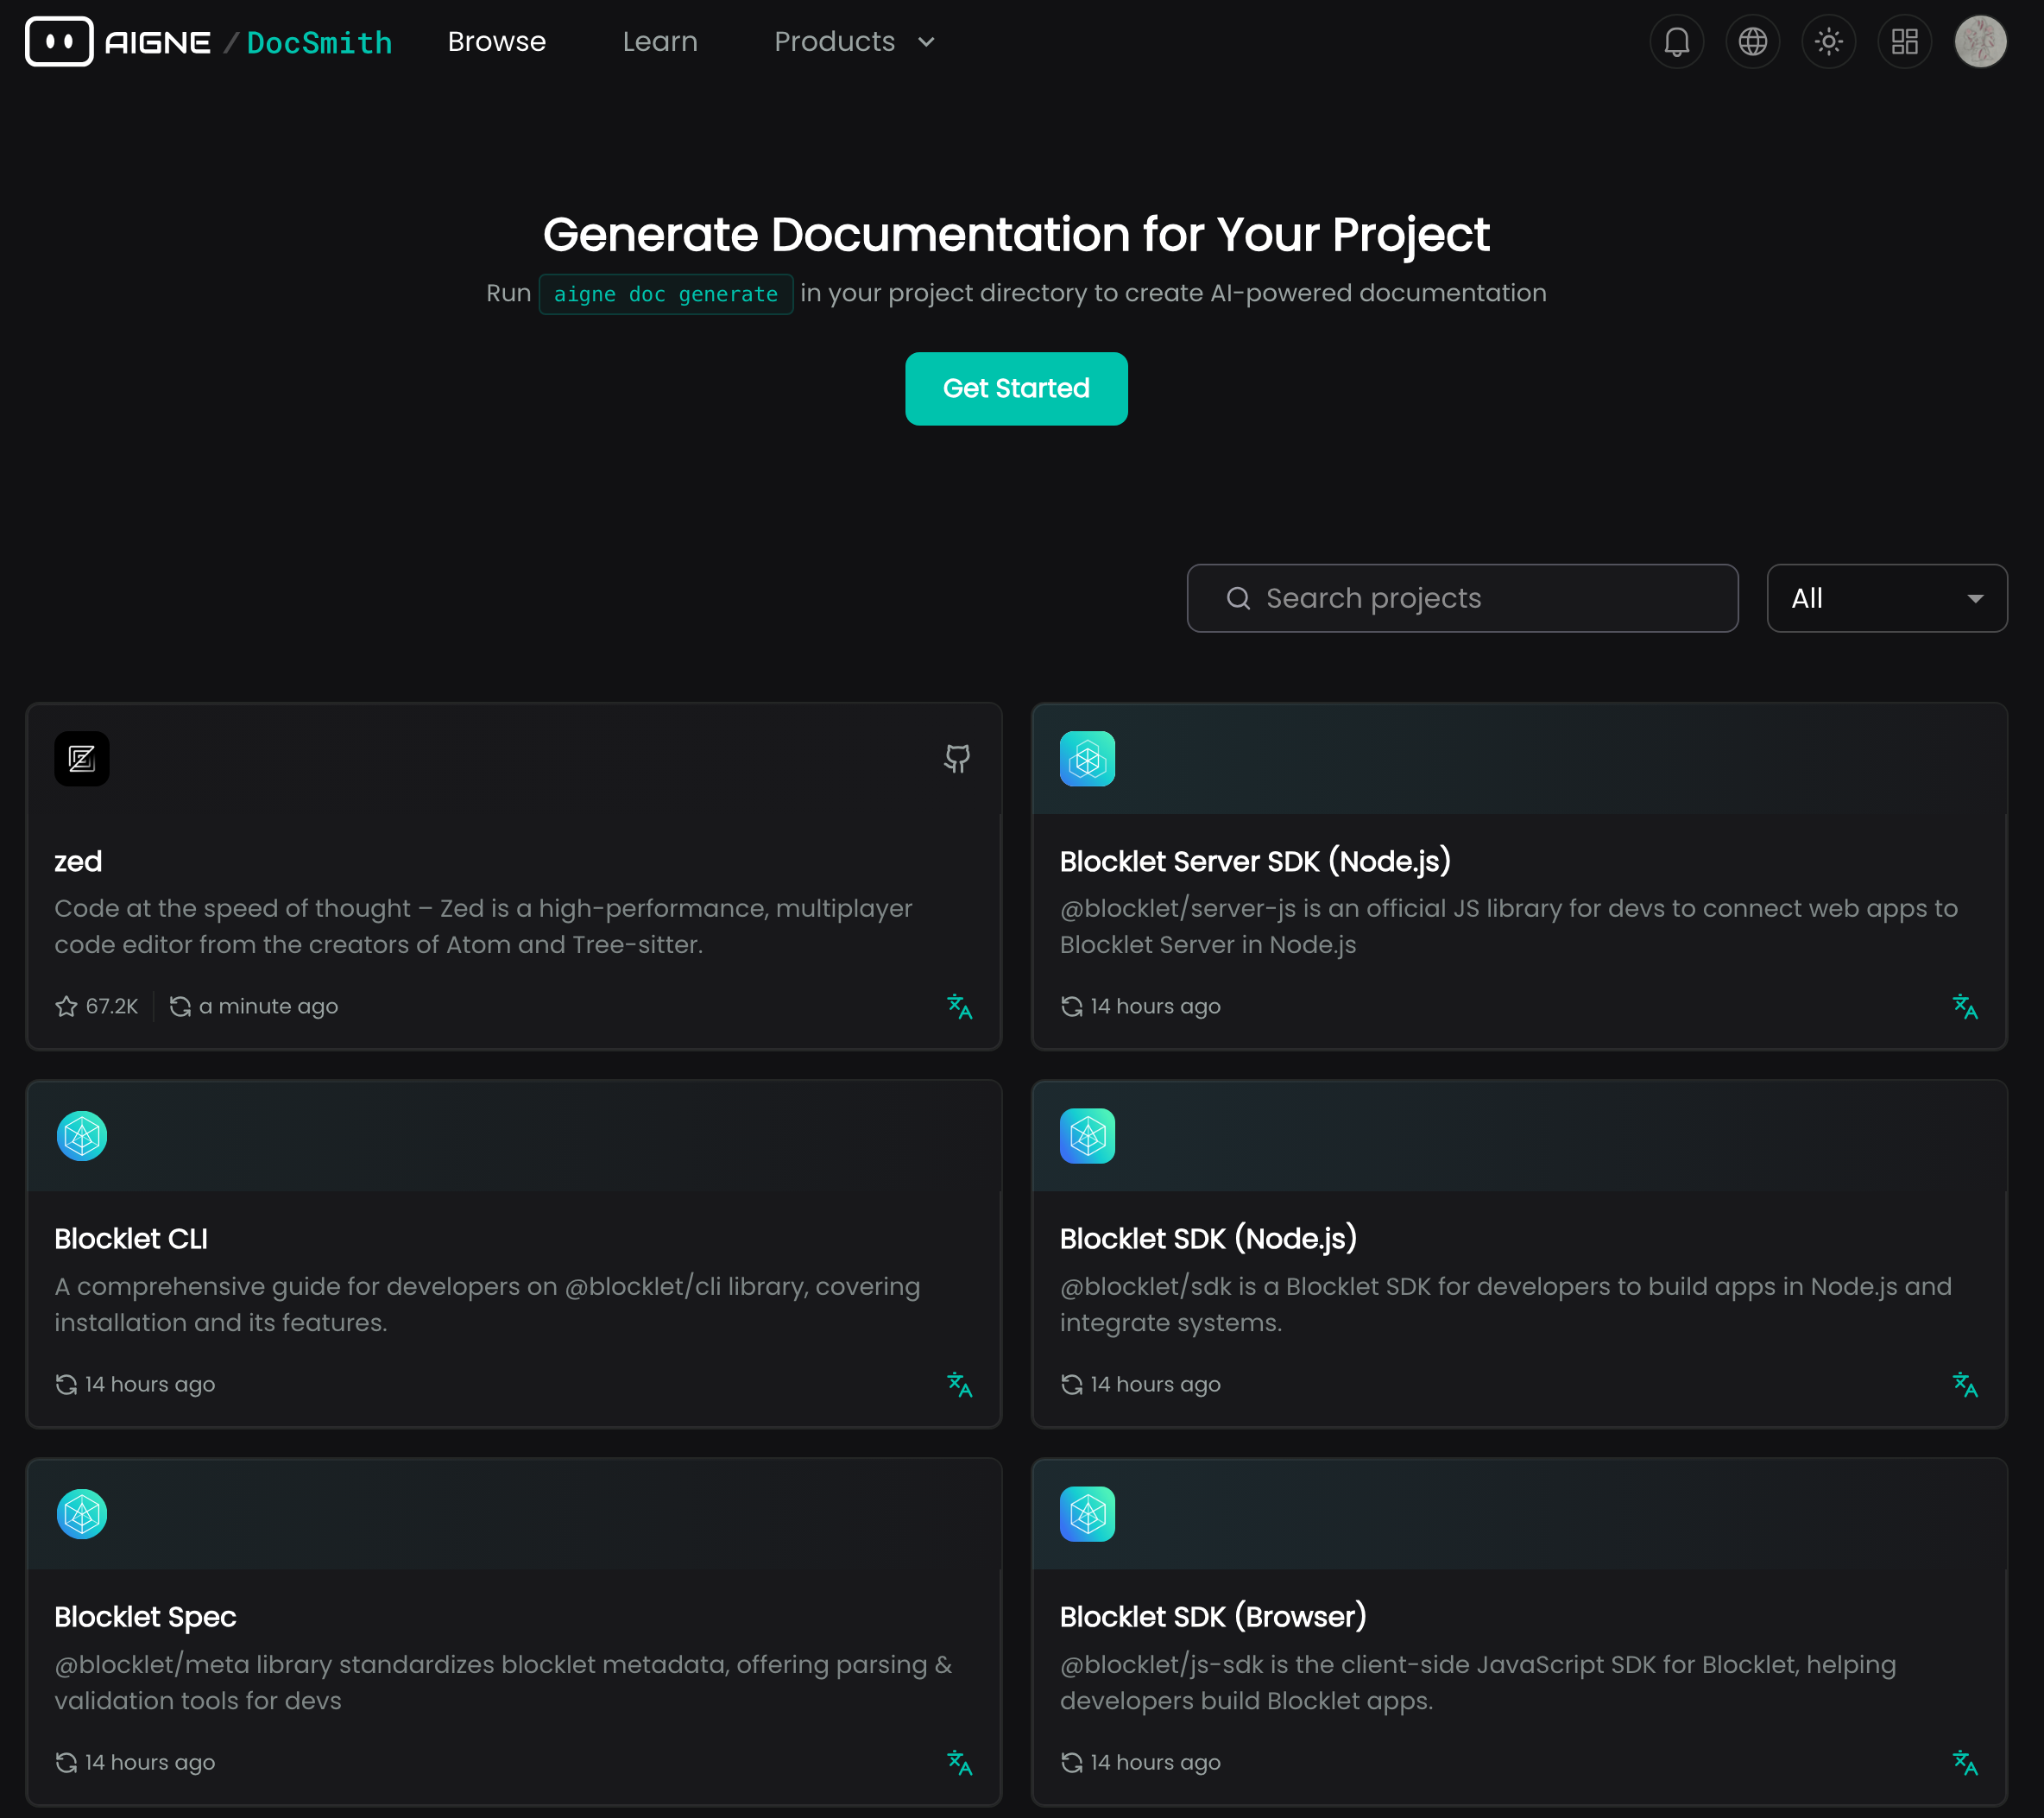
Task: Click translate icon on Blocklet CLI card
Action: tap(959, 1384)
